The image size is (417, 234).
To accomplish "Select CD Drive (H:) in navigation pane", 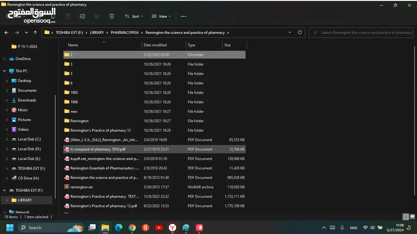I will (28, 178).
